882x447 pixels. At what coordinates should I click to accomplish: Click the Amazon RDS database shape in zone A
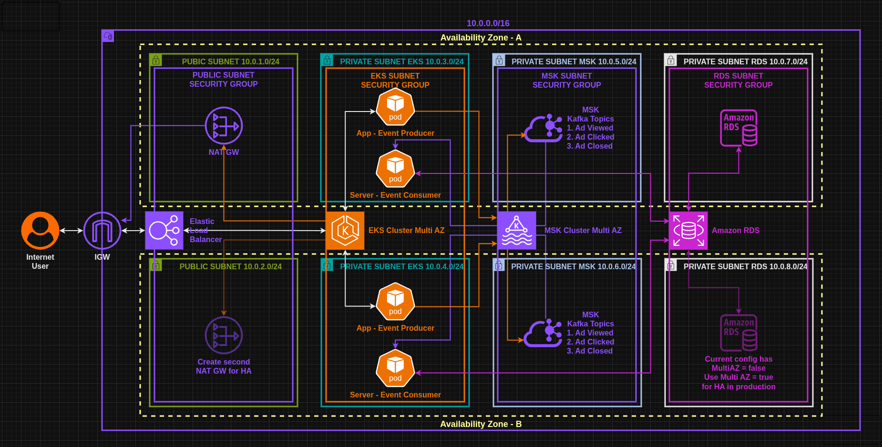[x=738, y=127]
